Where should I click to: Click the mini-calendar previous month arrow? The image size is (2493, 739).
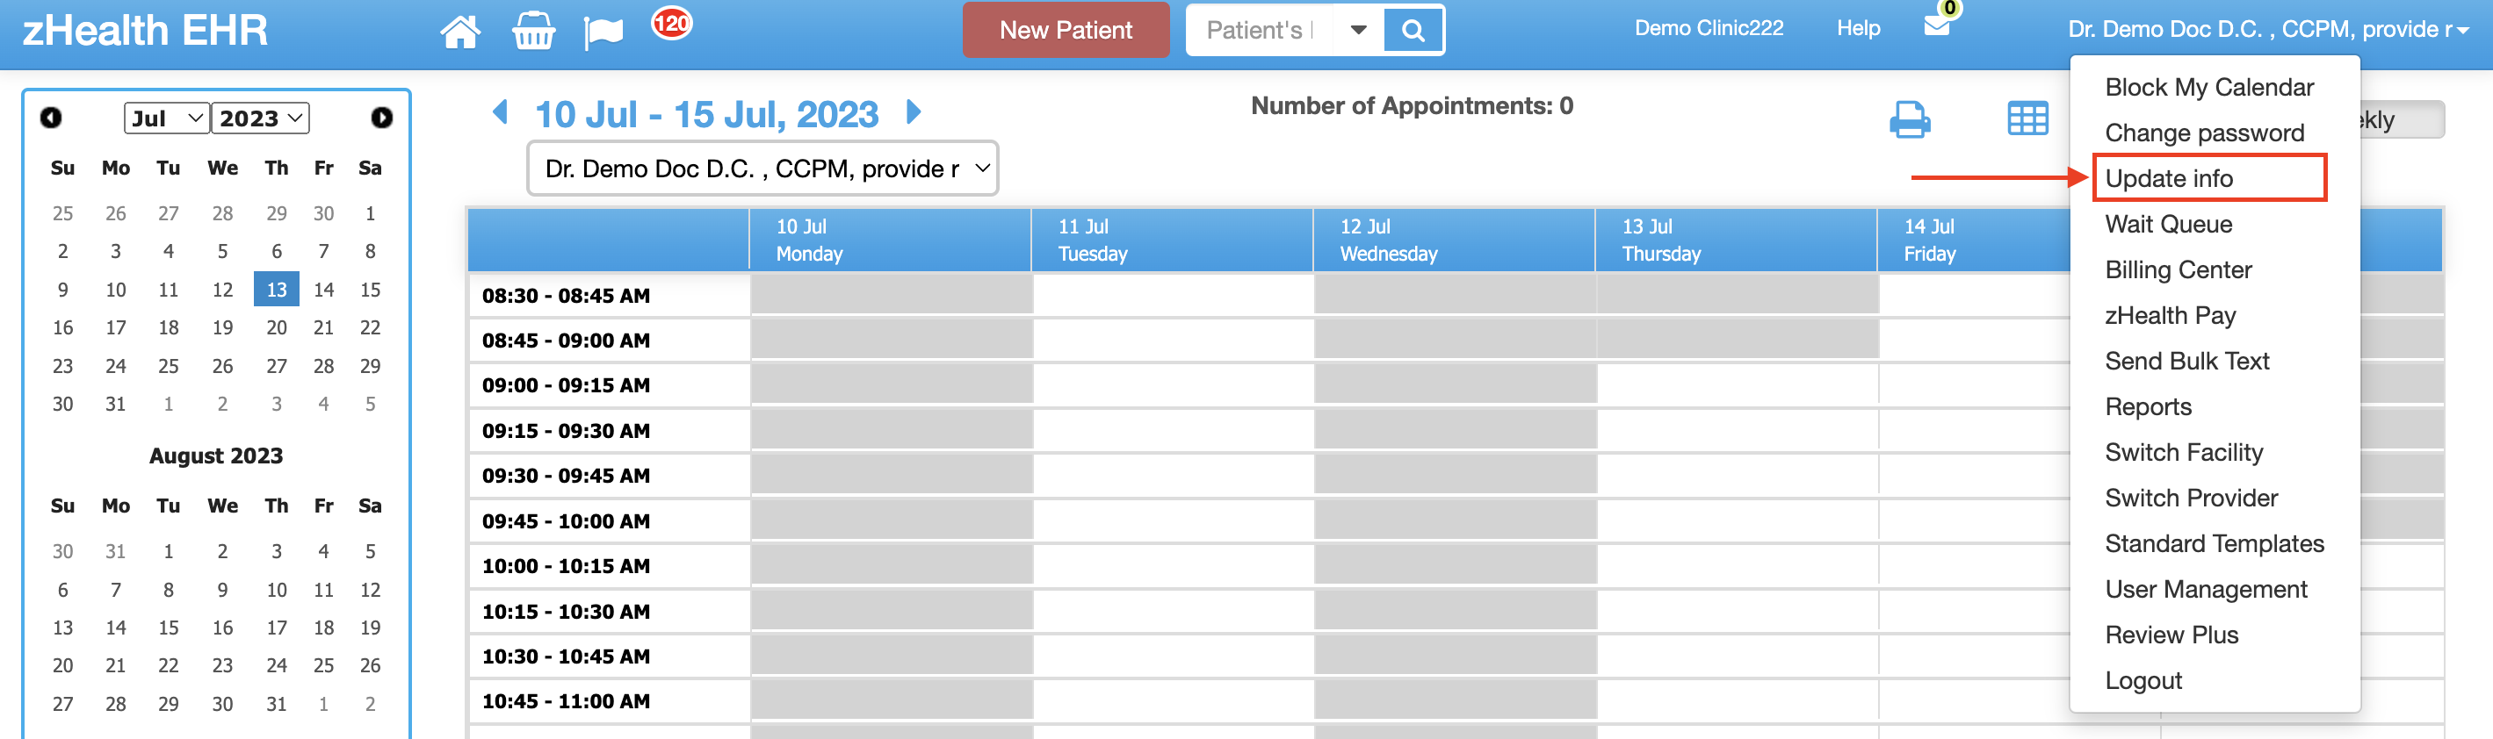click(51, 116)
